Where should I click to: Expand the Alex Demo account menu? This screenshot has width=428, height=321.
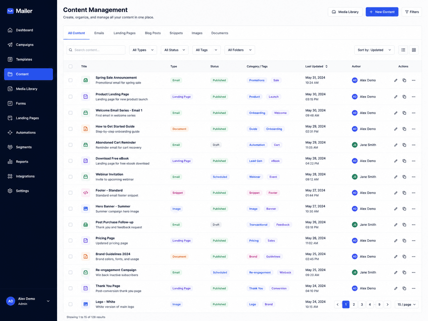[x=28, y=301]
